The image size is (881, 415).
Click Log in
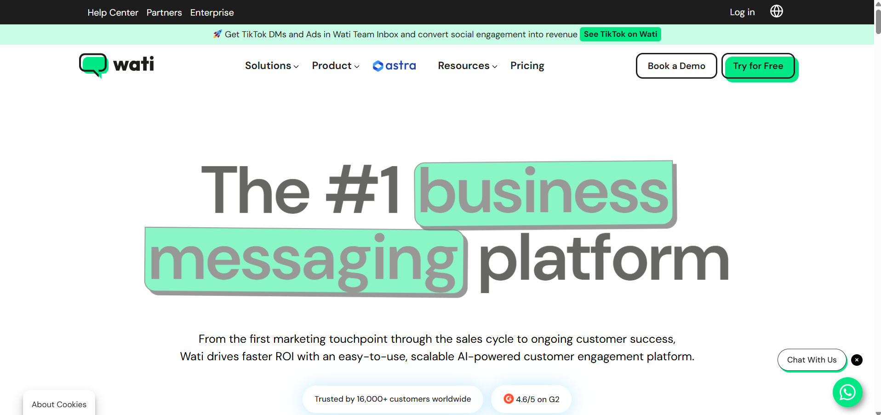coord(742,12)
